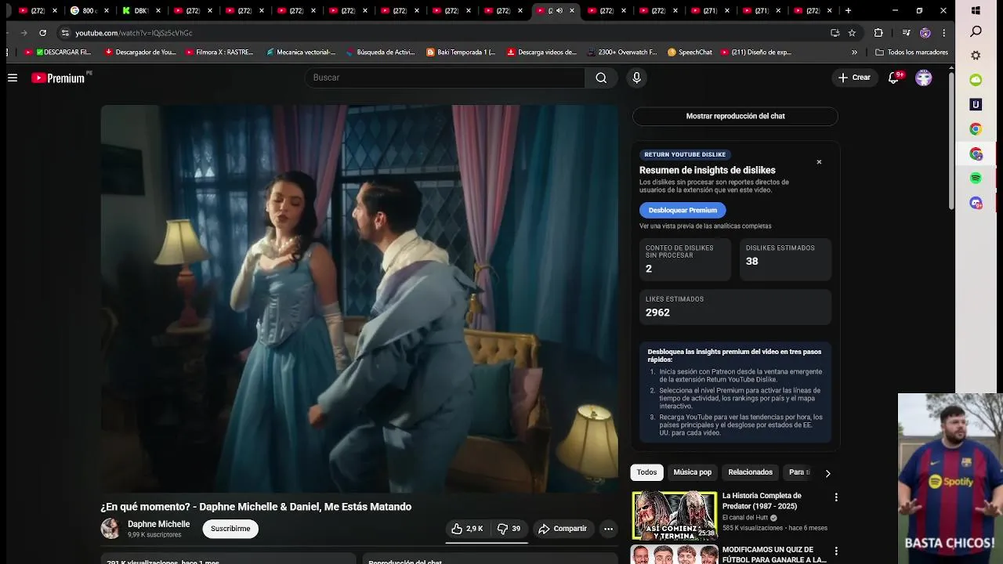Open the YouTube notifications bell

[x=894, y=78]
